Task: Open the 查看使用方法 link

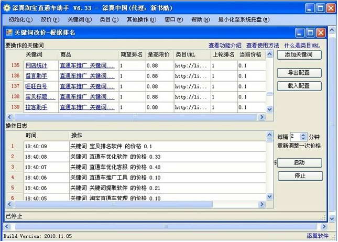Action: (x=263, y=45)
